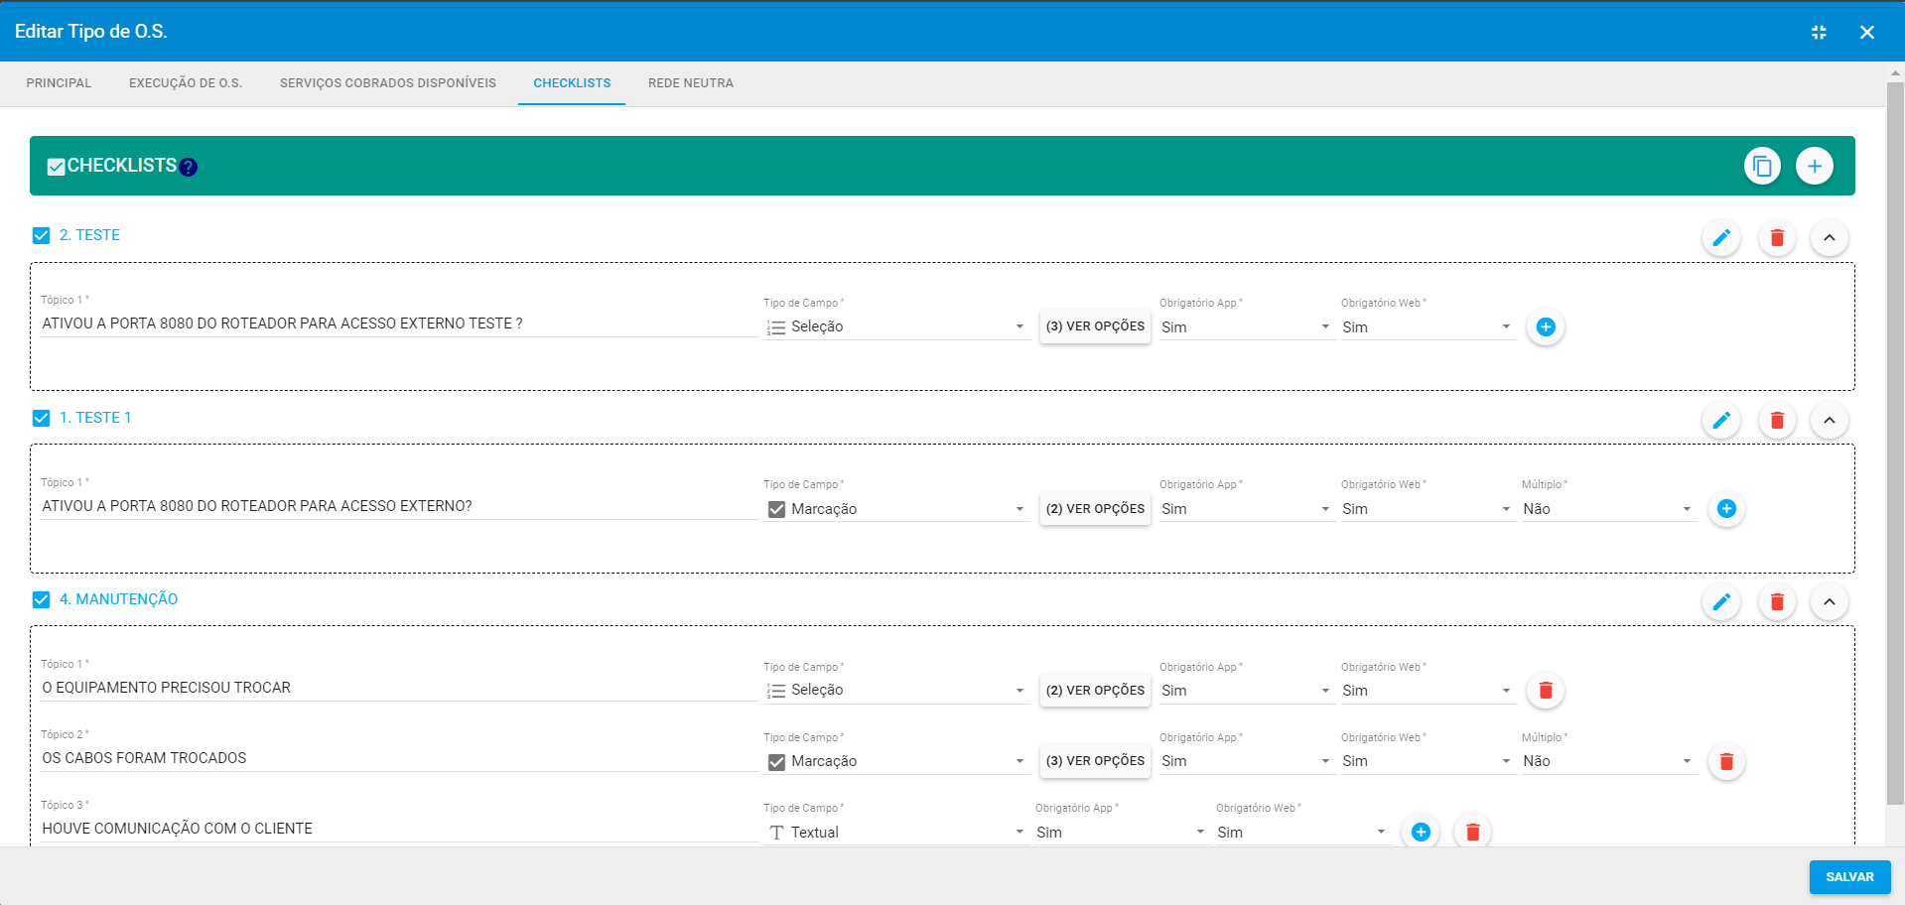Image resolution: width=1905 pixels, height=905 pixels.
Task: Delete the O EQUIPAMENTO PRECISOU TROCAR topic
Action: click(1546, 690)
